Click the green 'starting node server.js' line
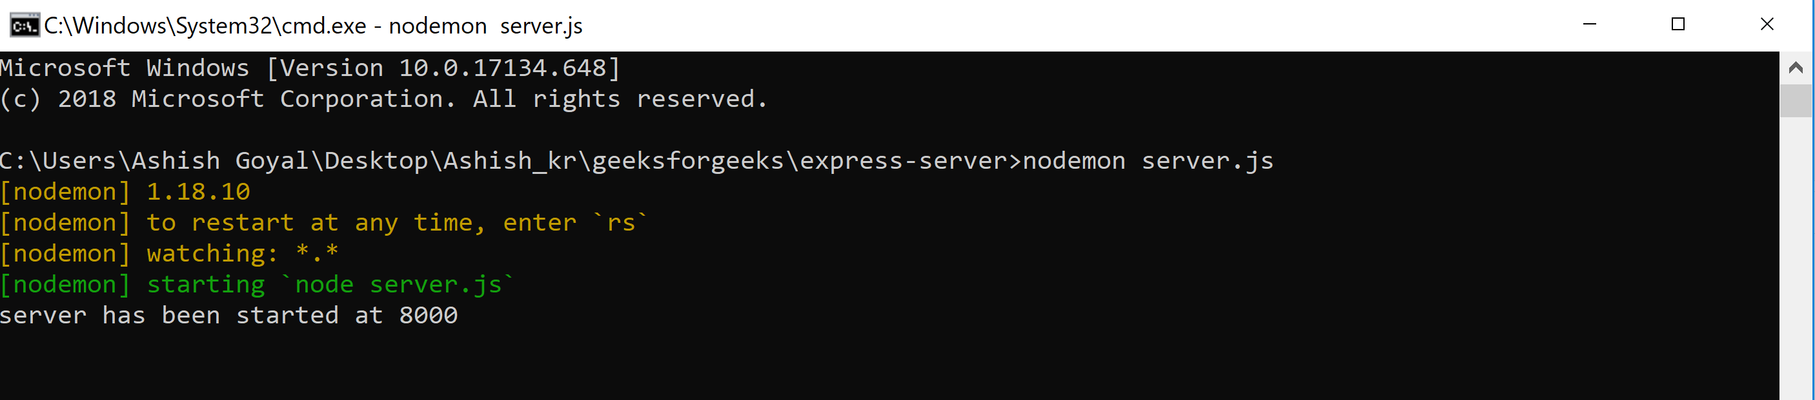1815x400 pixels. click(257, 285)
